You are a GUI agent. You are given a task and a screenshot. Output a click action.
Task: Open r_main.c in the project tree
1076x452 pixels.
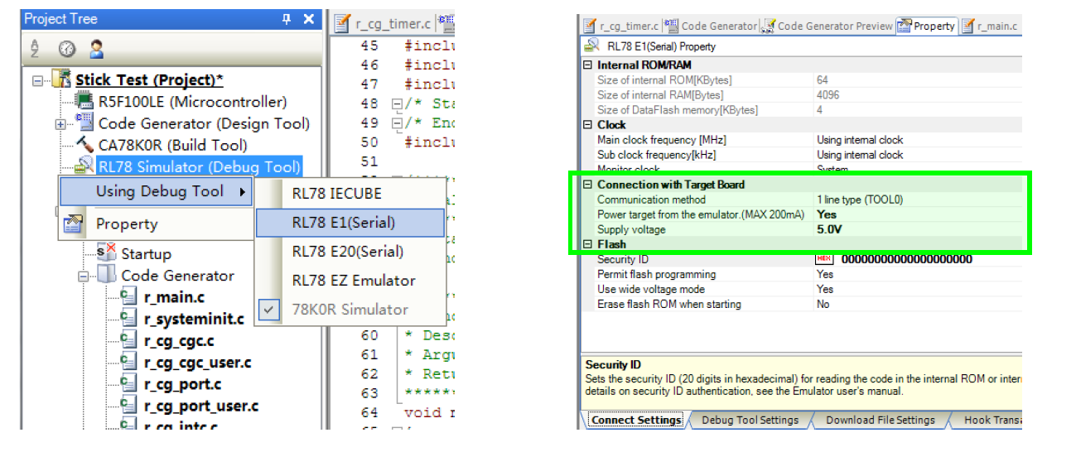pyautogui.click(x=174, y=298)
